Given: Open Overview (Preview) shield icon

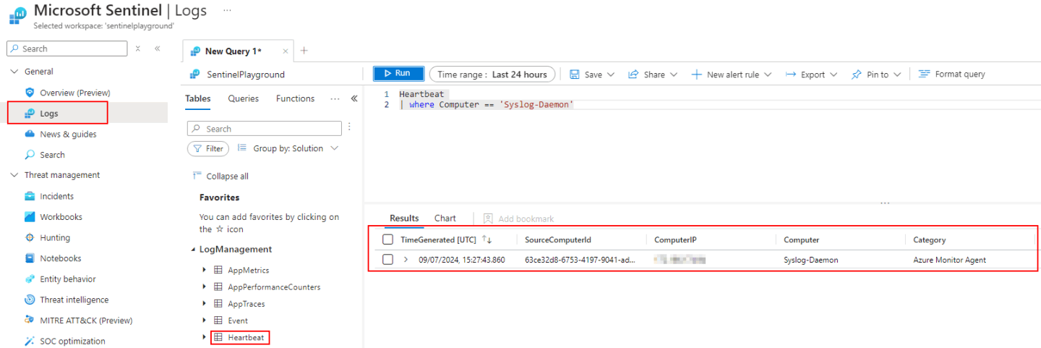Looking at the screenshot, I should pyautogui.click(x=30, y=93).
